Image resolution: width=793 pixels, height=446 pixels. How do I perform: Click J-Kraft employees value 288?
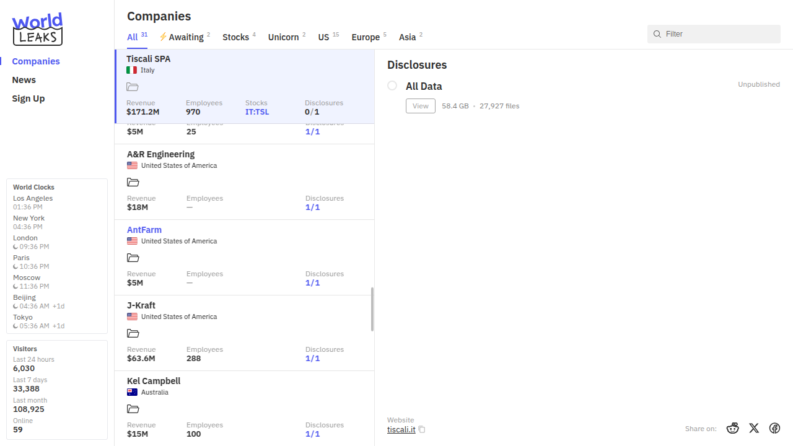[x=194, y=359]
